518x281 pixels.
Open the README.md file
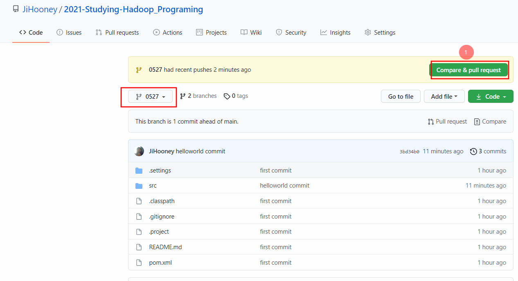[165, 247]
